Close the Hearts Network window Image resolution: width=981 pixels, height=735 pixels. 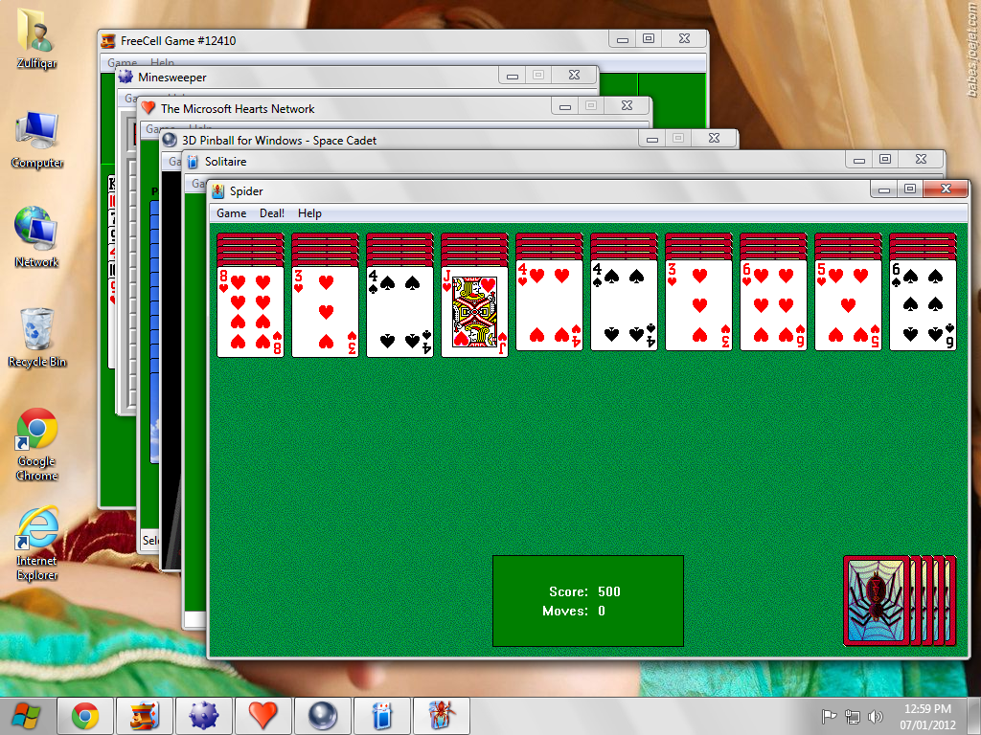627,105
